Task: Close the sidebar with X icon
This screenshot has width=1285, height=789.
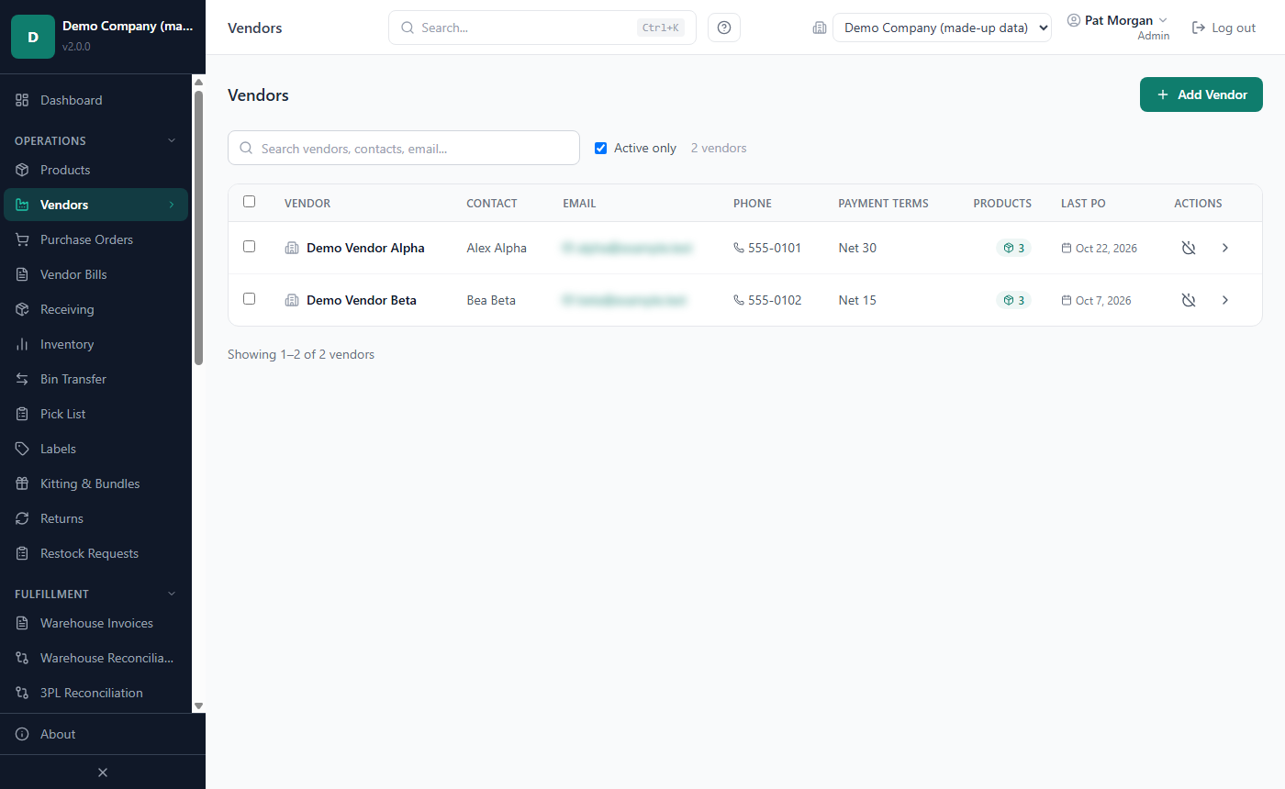Action: (x=103, y=772)
